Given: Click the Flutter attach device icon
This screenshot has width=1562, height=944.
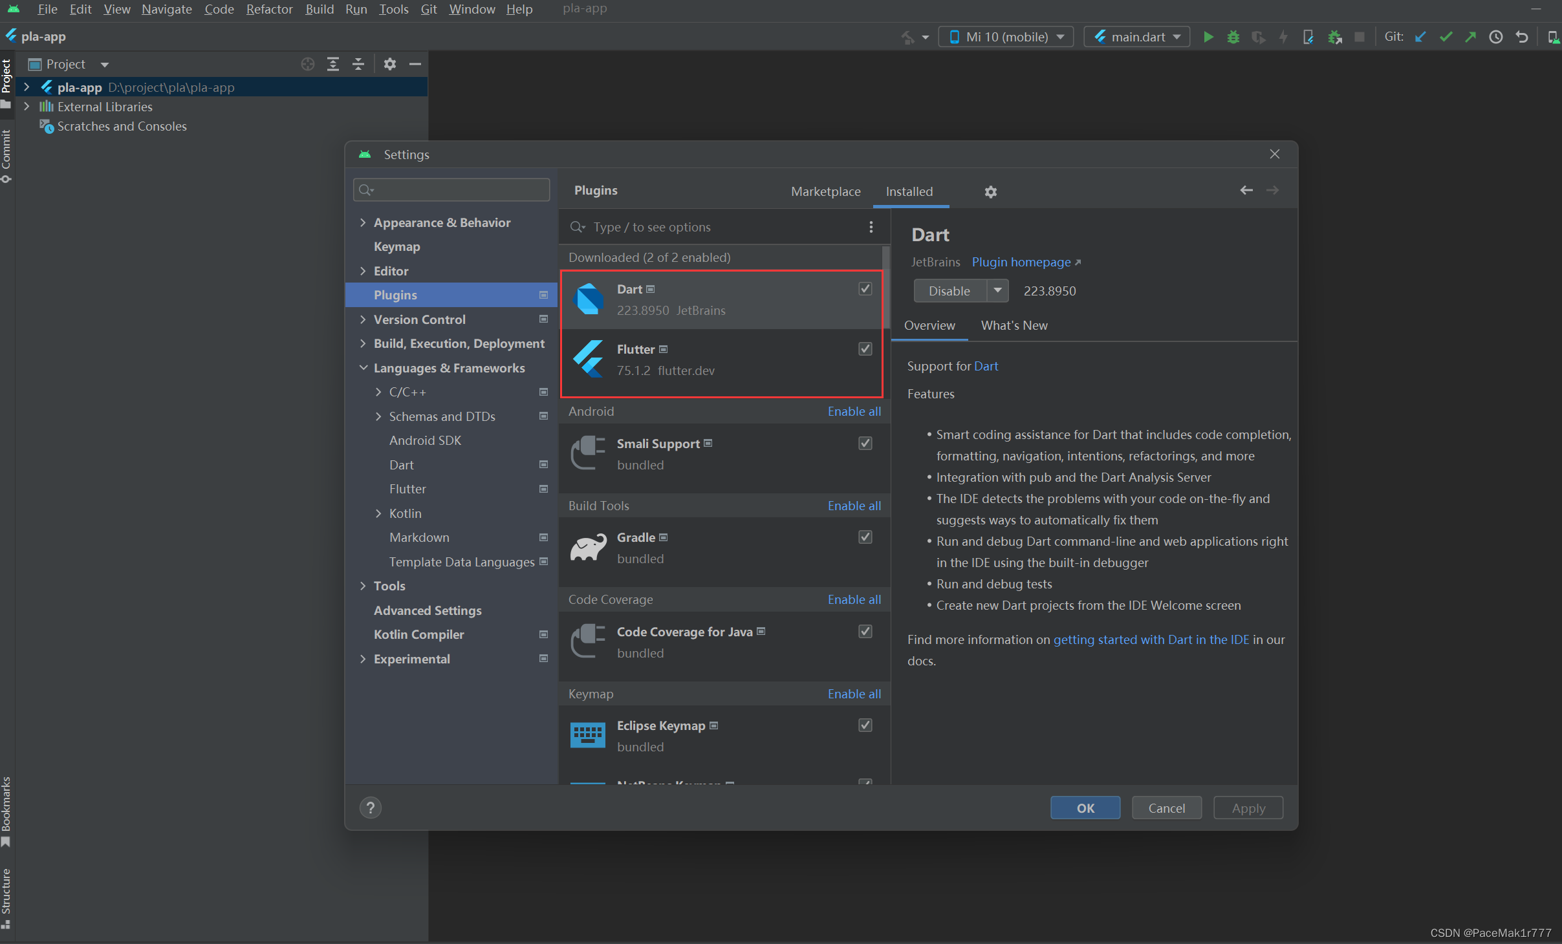Looking at the screenshot, I should click(1308, 37).
